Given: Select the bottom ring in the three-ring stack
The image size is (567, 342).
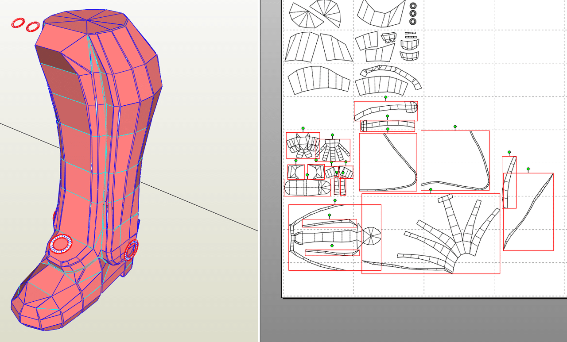Looking at the screenshot, I should coord(413,21).
